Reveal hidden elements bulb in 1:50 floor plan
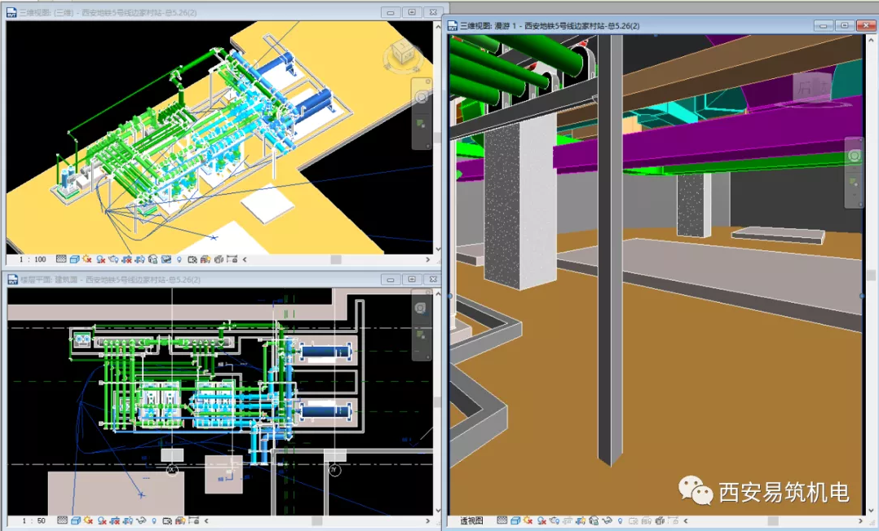This screenshot has width=879, height=531. click(x=154, y=521)
